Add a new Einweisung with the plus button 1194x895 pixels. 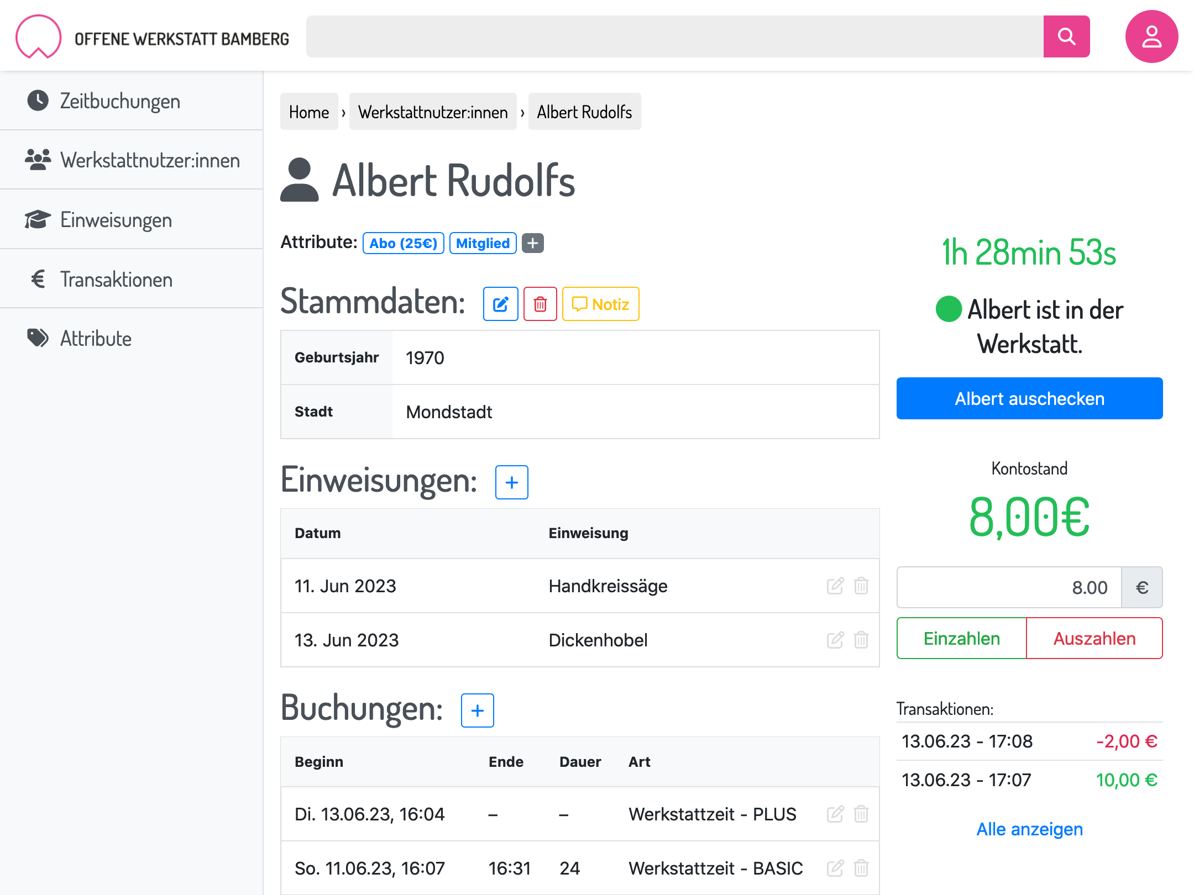point(511,482)
